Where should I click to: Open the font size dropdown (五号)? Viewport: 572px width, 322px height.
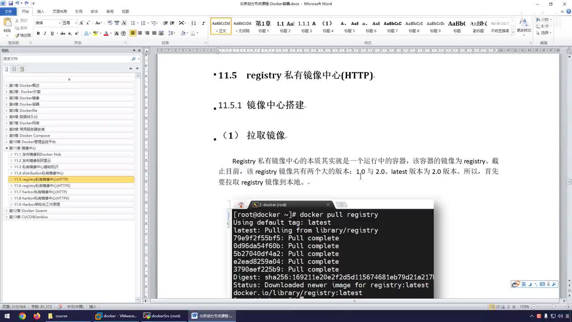76,23
